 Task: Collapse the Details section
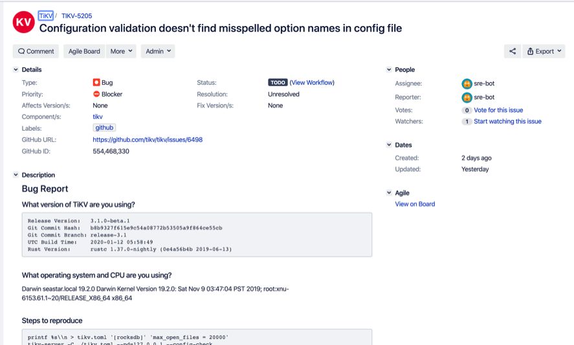(16, 70)
